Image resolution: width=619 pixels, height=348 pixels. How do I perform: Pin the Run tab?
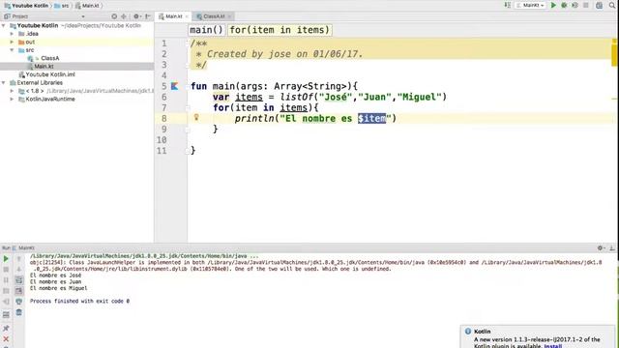point(6,329)
